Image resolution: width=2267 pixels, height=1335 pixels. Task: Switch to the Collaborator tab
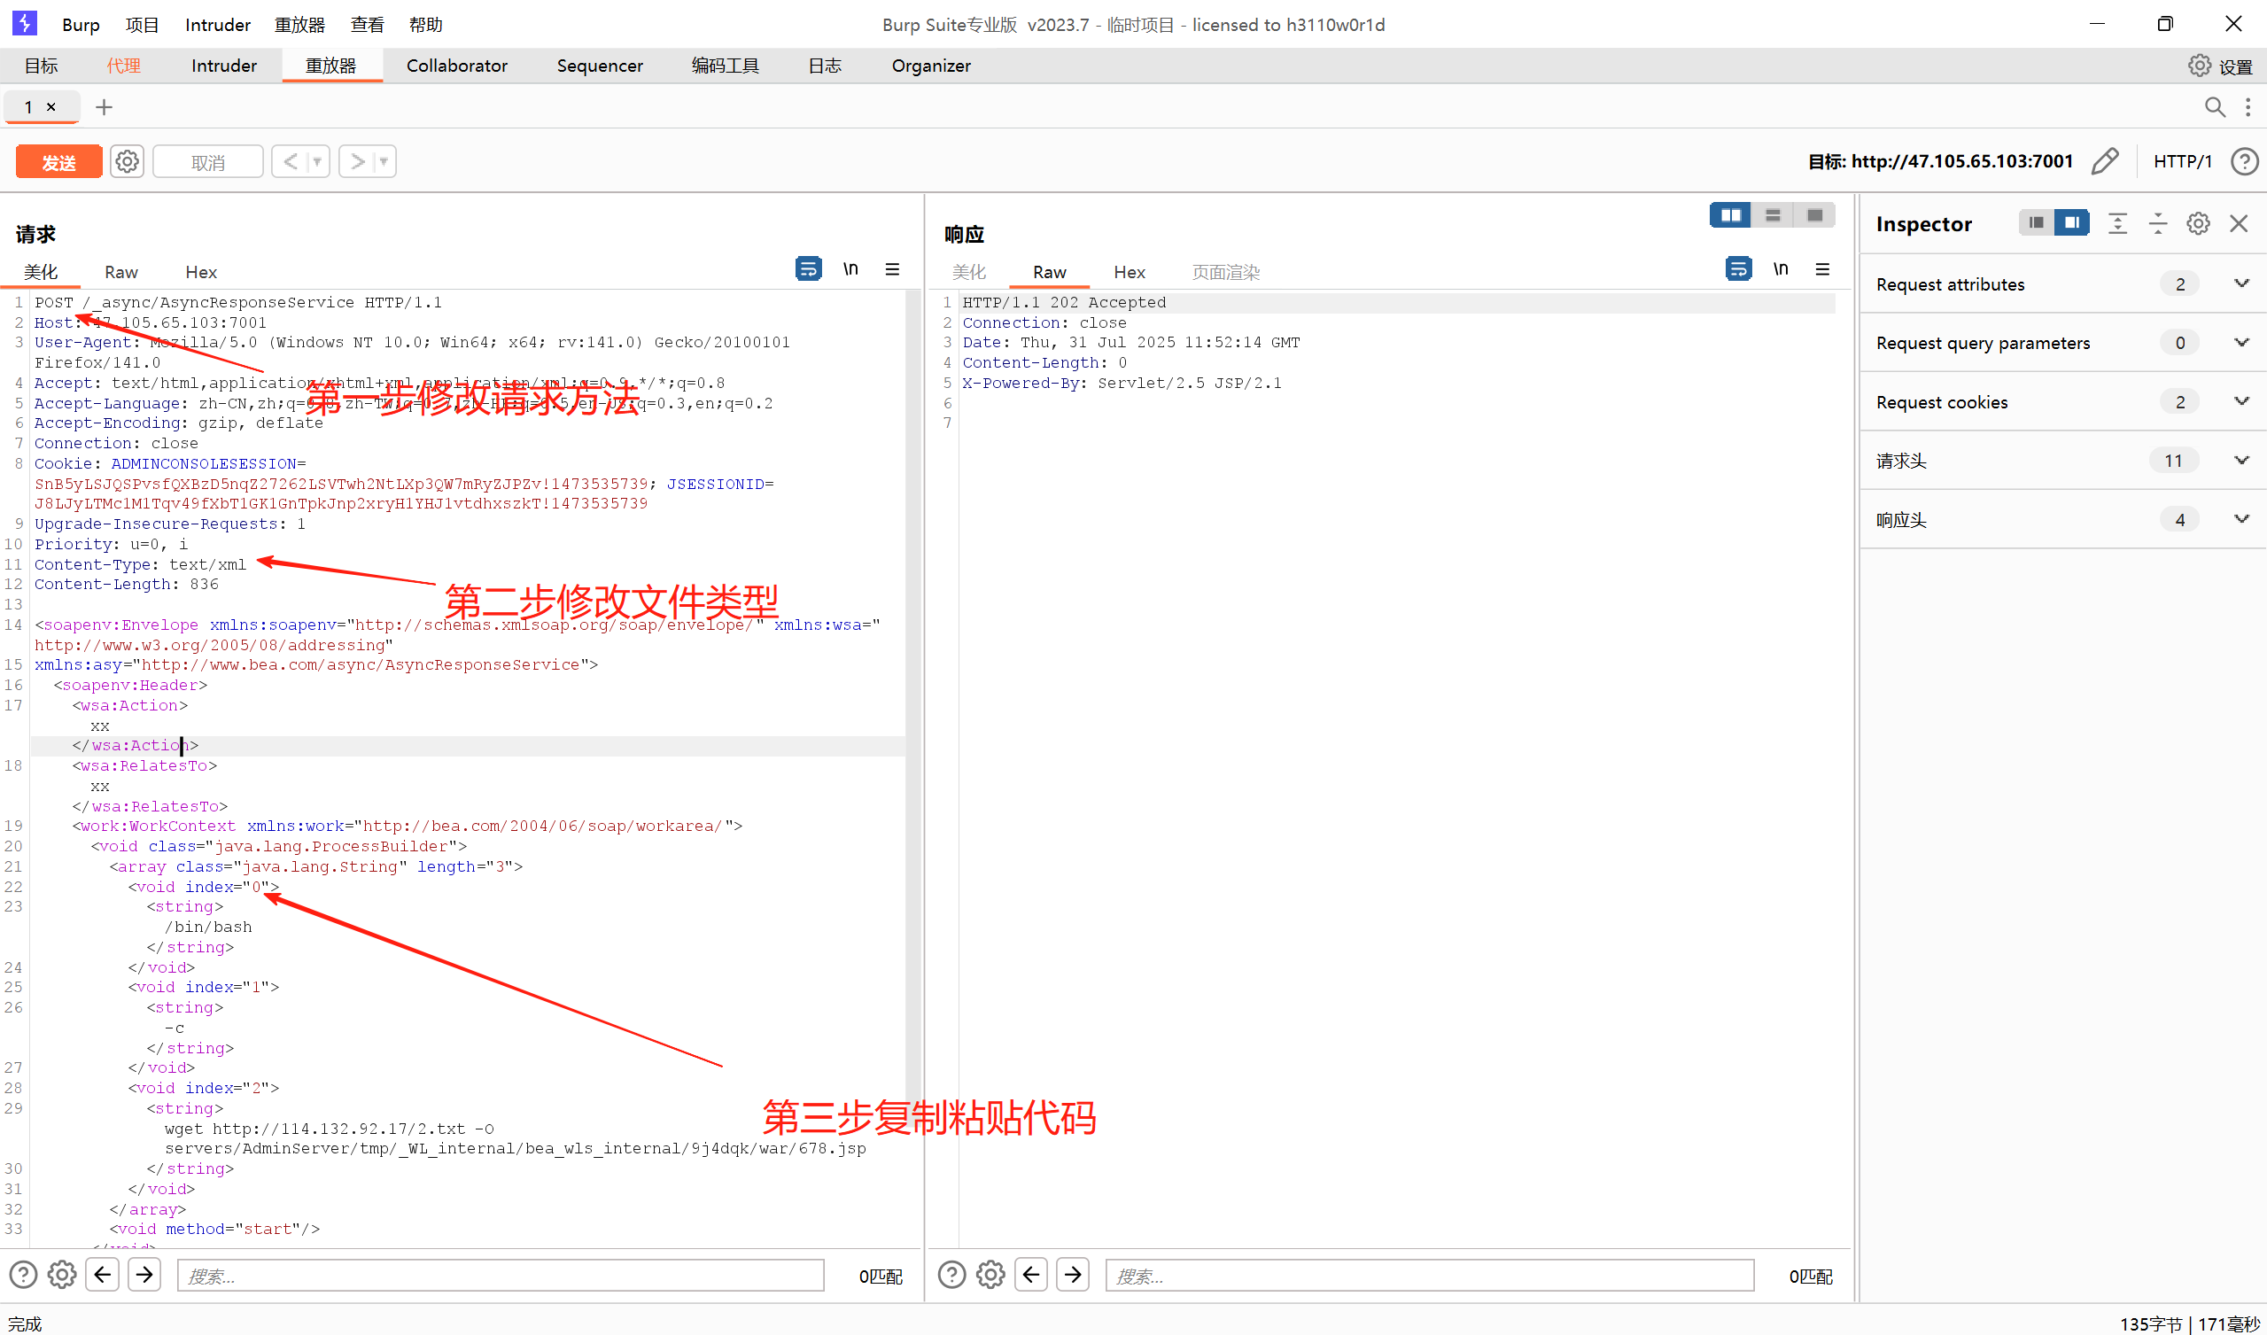click(457, 66)
